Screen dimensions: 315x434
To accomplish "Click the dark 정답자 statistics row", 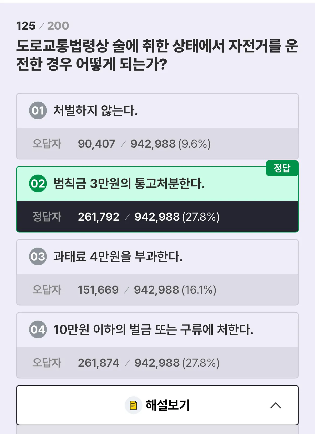I will point(157,217).
